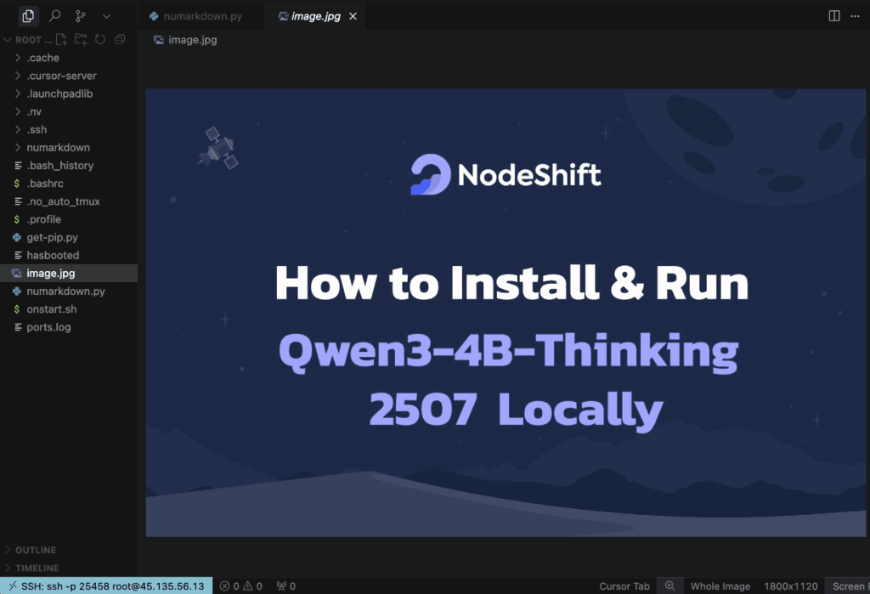The width and height of the screenshot is (870, 594).
Task: Click the image file icon beside image.jpg in tree
Action: pos(17,273)
